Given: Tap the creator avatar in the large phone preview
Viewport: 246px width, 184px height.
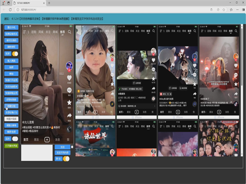Looking at the screenshot, I should 69,65.
